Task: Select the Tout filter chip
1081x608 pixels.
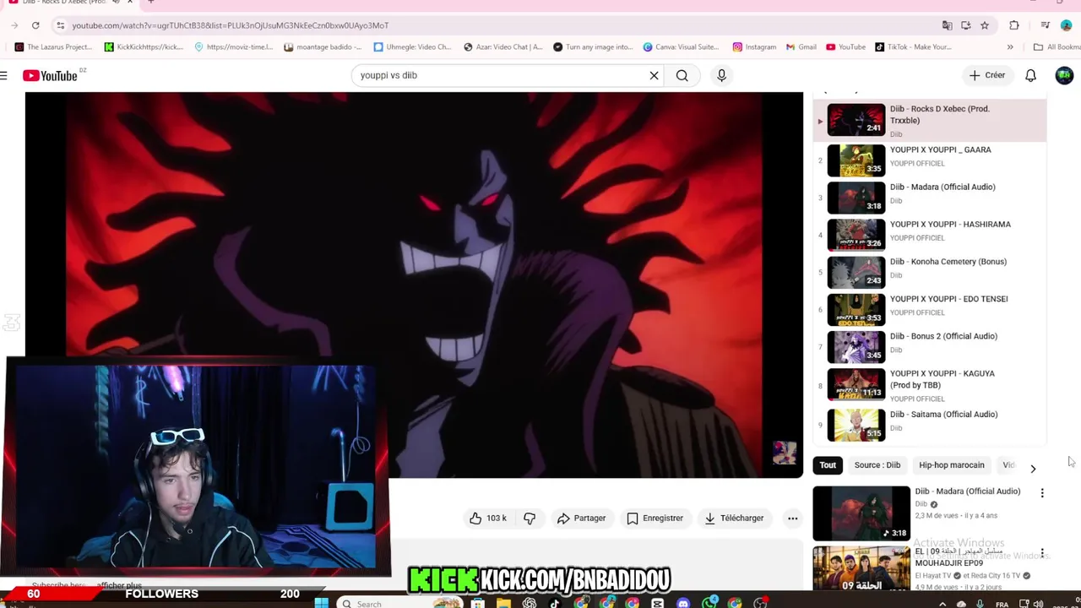Action: pyautogui.click(x=828, y=465)
